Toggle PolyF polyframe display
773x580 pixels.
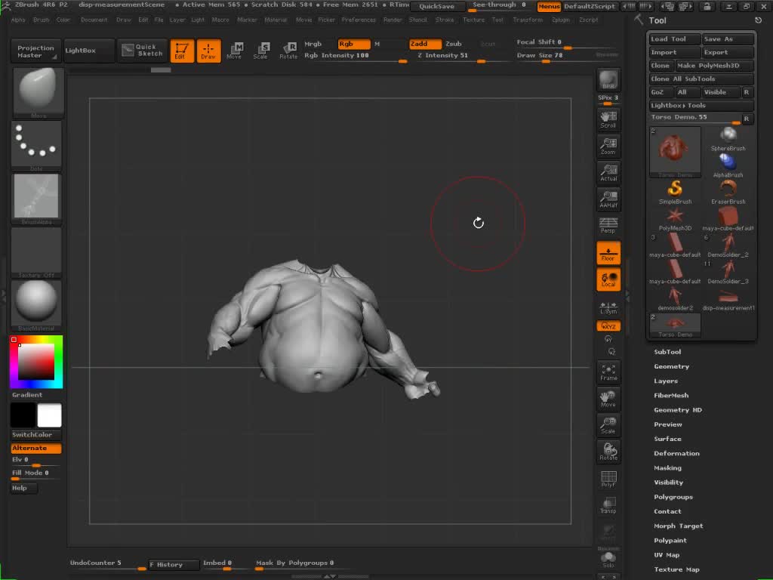608,478
